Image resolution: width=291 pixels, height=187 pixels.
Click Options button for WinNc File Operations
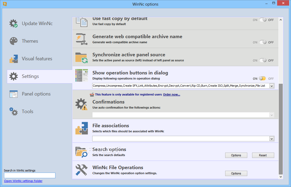click(236, 173)
